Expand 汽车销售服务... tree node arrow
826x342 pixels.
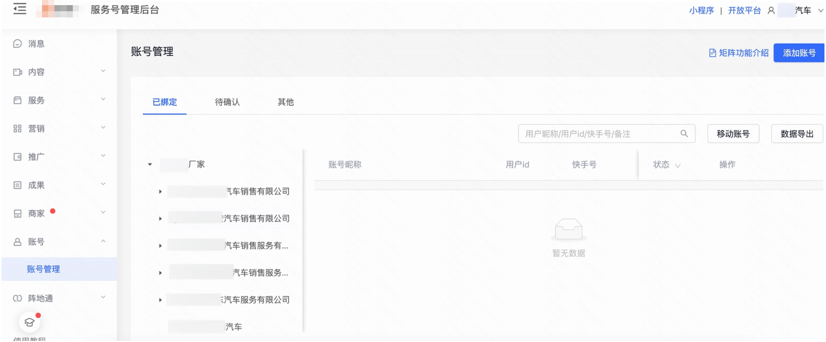click(x=160, y=273)
